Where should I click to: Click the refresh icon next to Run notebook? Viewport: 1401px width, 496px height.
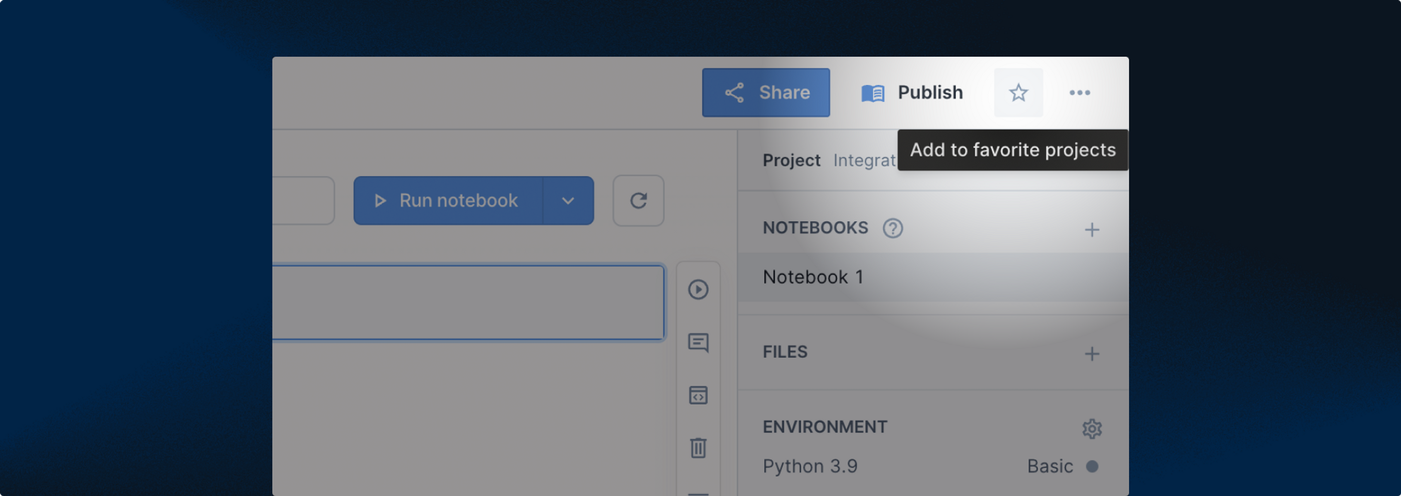point(638,201)
